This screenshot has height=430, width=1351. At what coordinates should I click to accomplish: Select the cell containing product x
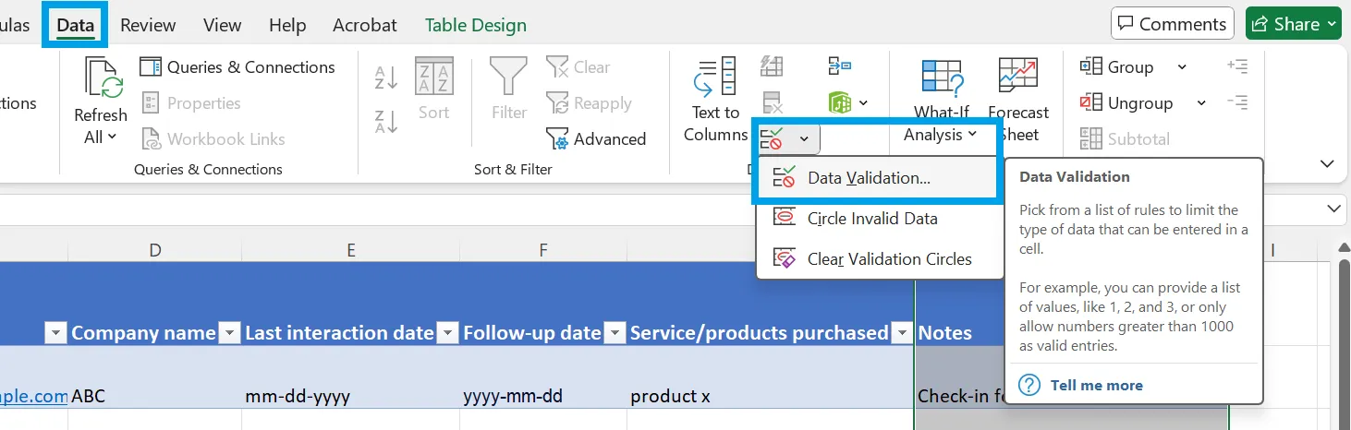(x=771, y=377)
